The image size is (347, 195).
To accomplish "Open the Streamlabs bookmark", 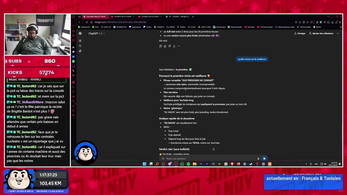I will pyautogui.click(x=219, y=27).
